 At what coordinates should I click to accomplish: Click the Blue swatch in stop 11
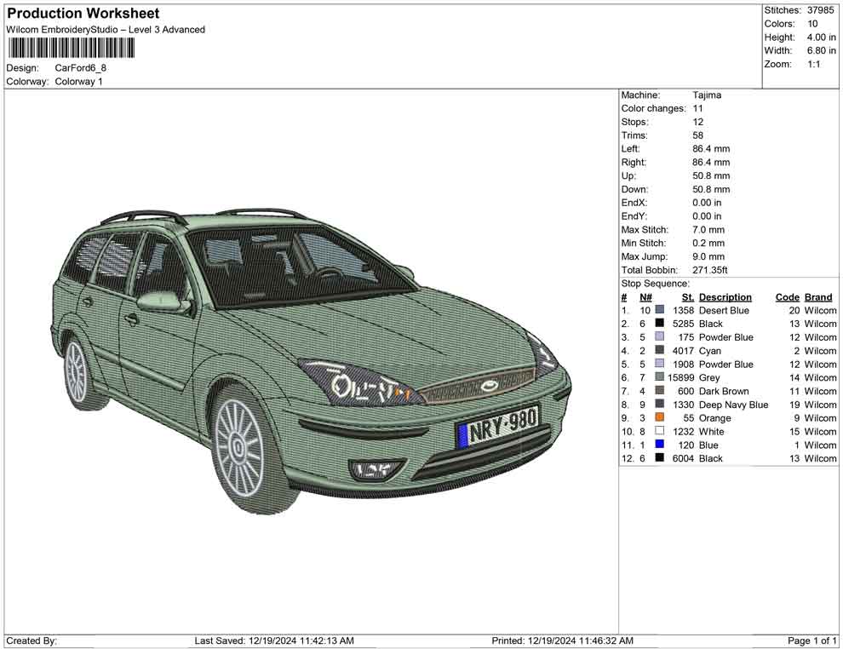point(660,445)
